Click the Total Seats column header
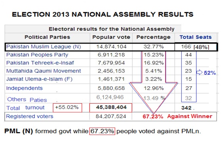224x141 pixels. 196,37
